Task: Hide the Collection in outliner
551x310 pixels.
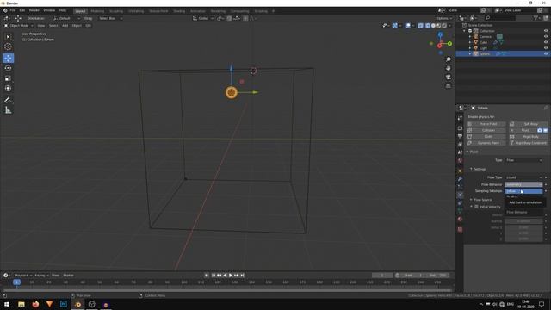Action: [546, 31]
